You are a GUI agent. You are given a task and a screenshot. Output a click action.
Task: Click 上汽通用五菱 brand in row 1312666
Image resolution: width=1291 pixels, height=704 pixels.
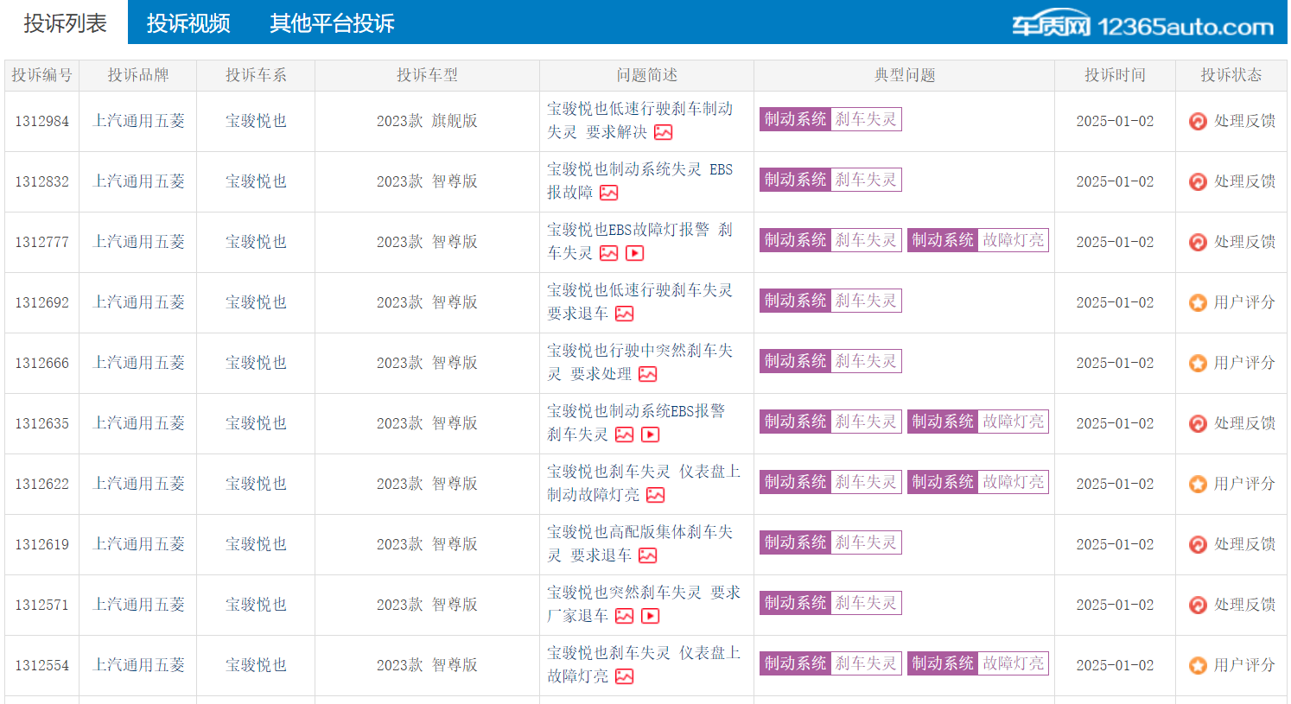(138, 363)
